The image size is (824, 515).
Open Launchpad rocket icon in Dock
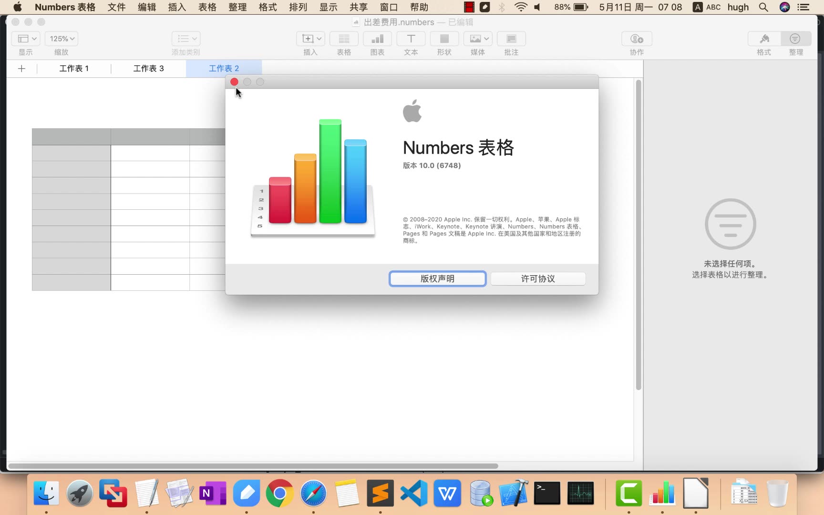pos(80,493)
